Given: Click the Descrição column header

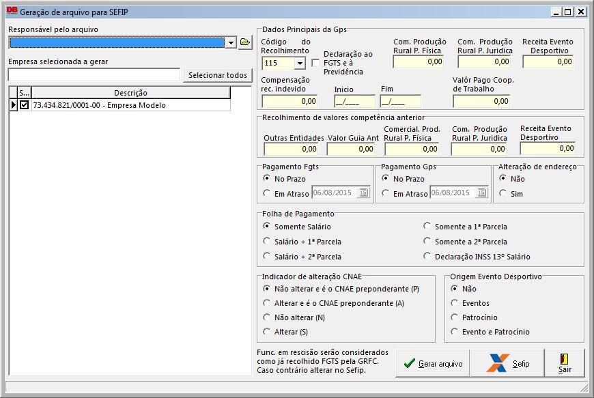Looking at the screenshot, I should [x=130, y=93].
